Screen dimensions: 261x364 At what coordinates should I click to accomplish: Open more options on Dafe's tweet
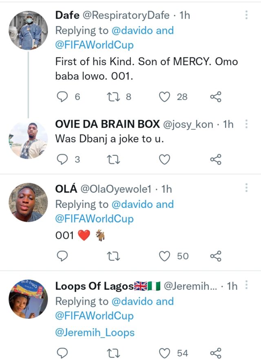pos(247,15)
